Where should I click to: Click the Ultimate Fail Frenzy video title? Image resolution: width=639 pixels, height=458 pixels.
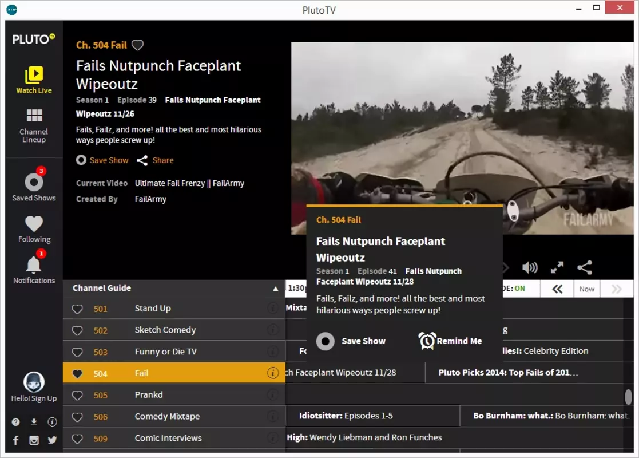pos(189,184)
